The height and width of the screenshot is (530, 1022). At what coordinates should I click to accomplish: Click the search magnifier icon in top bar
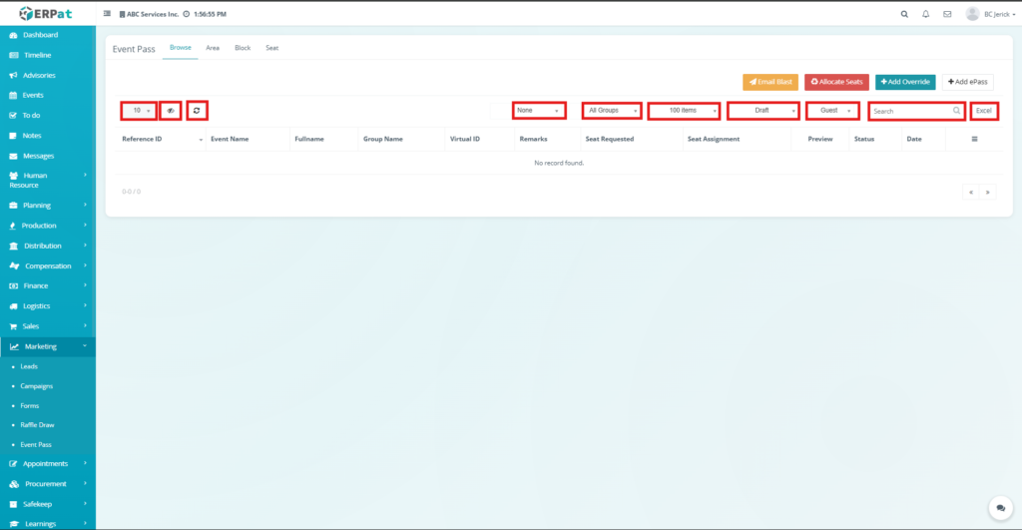tap(904, 14)
